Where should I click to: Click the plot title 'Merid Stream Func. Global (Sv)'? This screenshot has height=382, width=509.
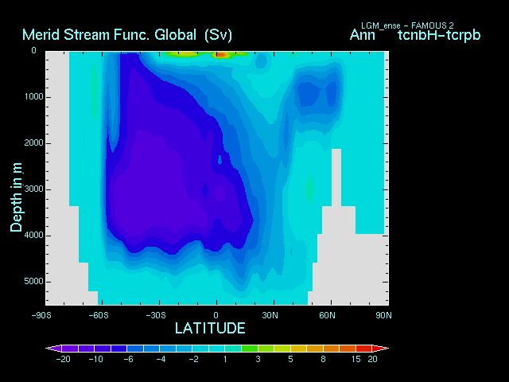tap(127, 35)
